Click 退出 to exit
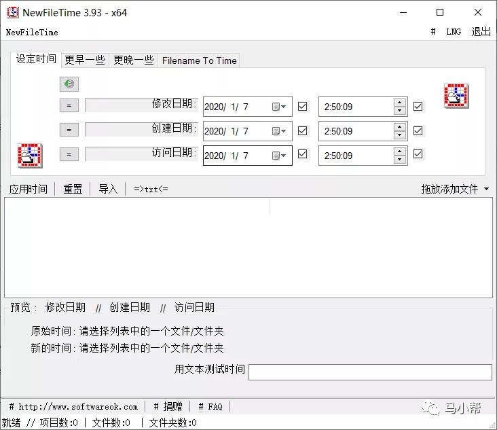 [x=481, y=32]
